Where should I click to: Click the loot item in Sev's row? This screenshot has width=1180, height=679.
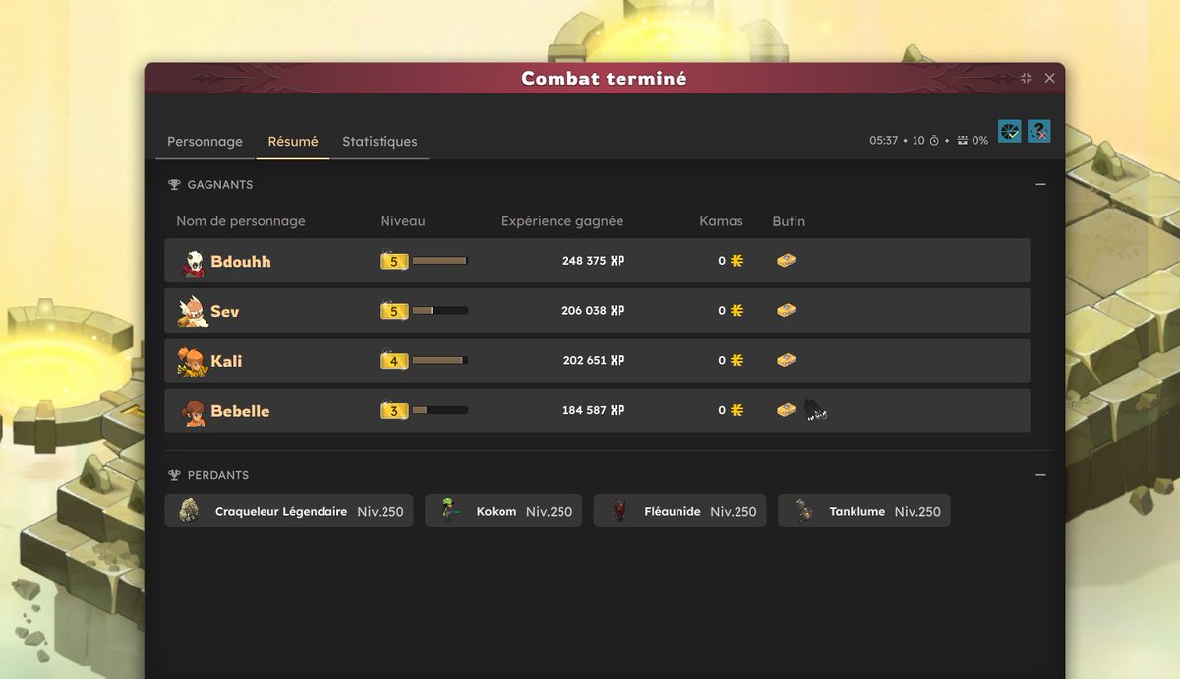click(786, 310)
